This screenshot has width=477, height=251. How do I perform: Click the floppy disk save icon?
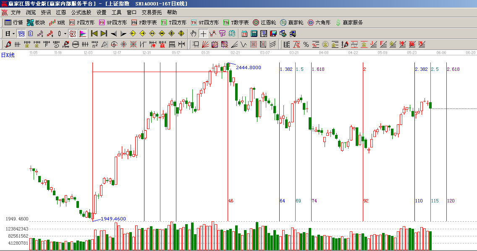tap(273, 34)
